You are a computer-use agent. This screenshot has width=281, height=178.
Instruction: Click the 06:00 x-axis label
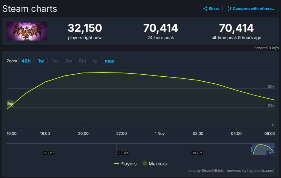click(269, 133)
